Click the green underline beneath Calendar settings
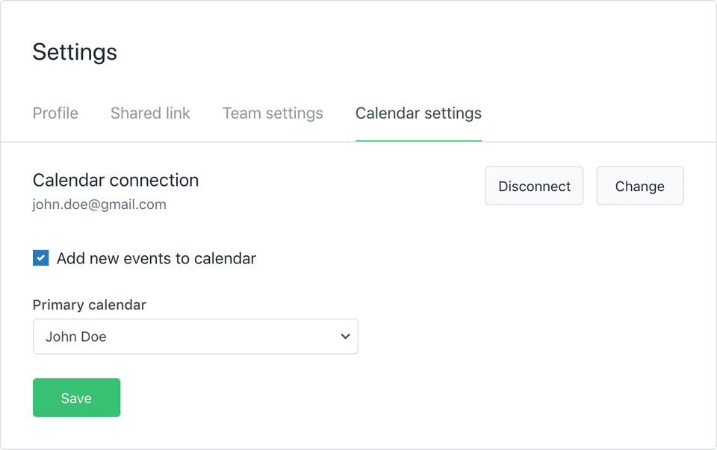This screenshot has height=450, width=717. (418, 140)
